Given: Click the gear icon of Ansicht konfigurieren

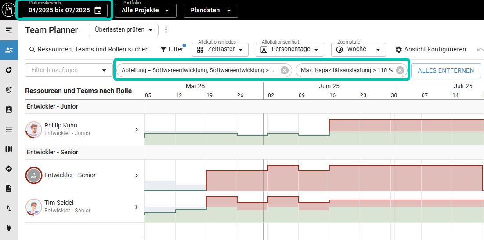Looking at the screenshot, I should [399, 50].
